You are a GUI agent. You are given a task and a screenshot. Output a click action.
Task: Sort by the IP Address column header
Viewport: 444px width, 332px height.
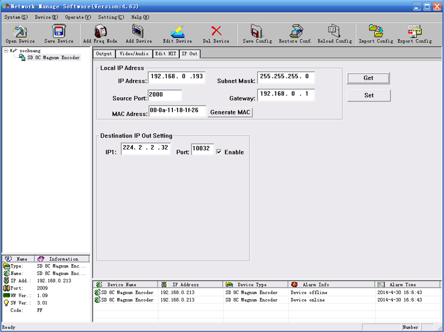click(x=190, y=284)
